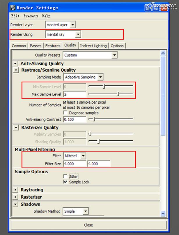
Task: Click the Min Sample Level value field
Action: (x=75, y=86)
